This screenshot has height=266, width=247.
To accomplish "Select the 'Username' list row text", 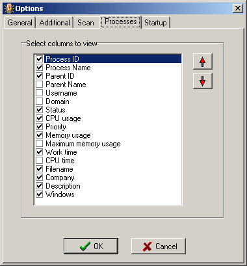I will coord(61,93).
